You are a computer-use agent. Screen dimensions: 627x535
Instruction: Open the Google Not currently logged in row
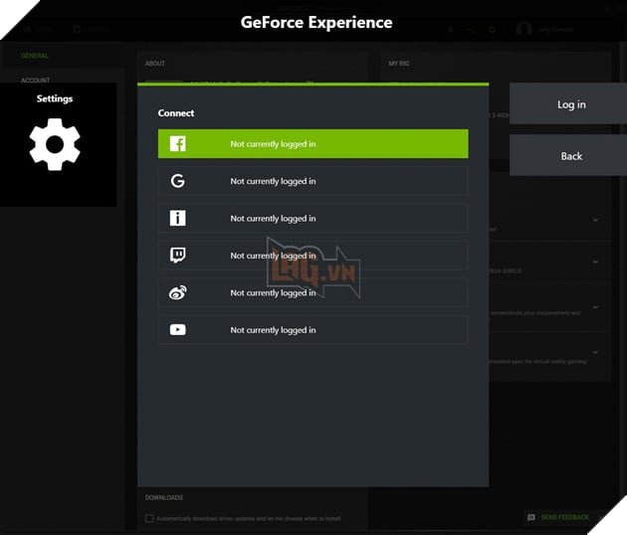[x=313, y=181]
